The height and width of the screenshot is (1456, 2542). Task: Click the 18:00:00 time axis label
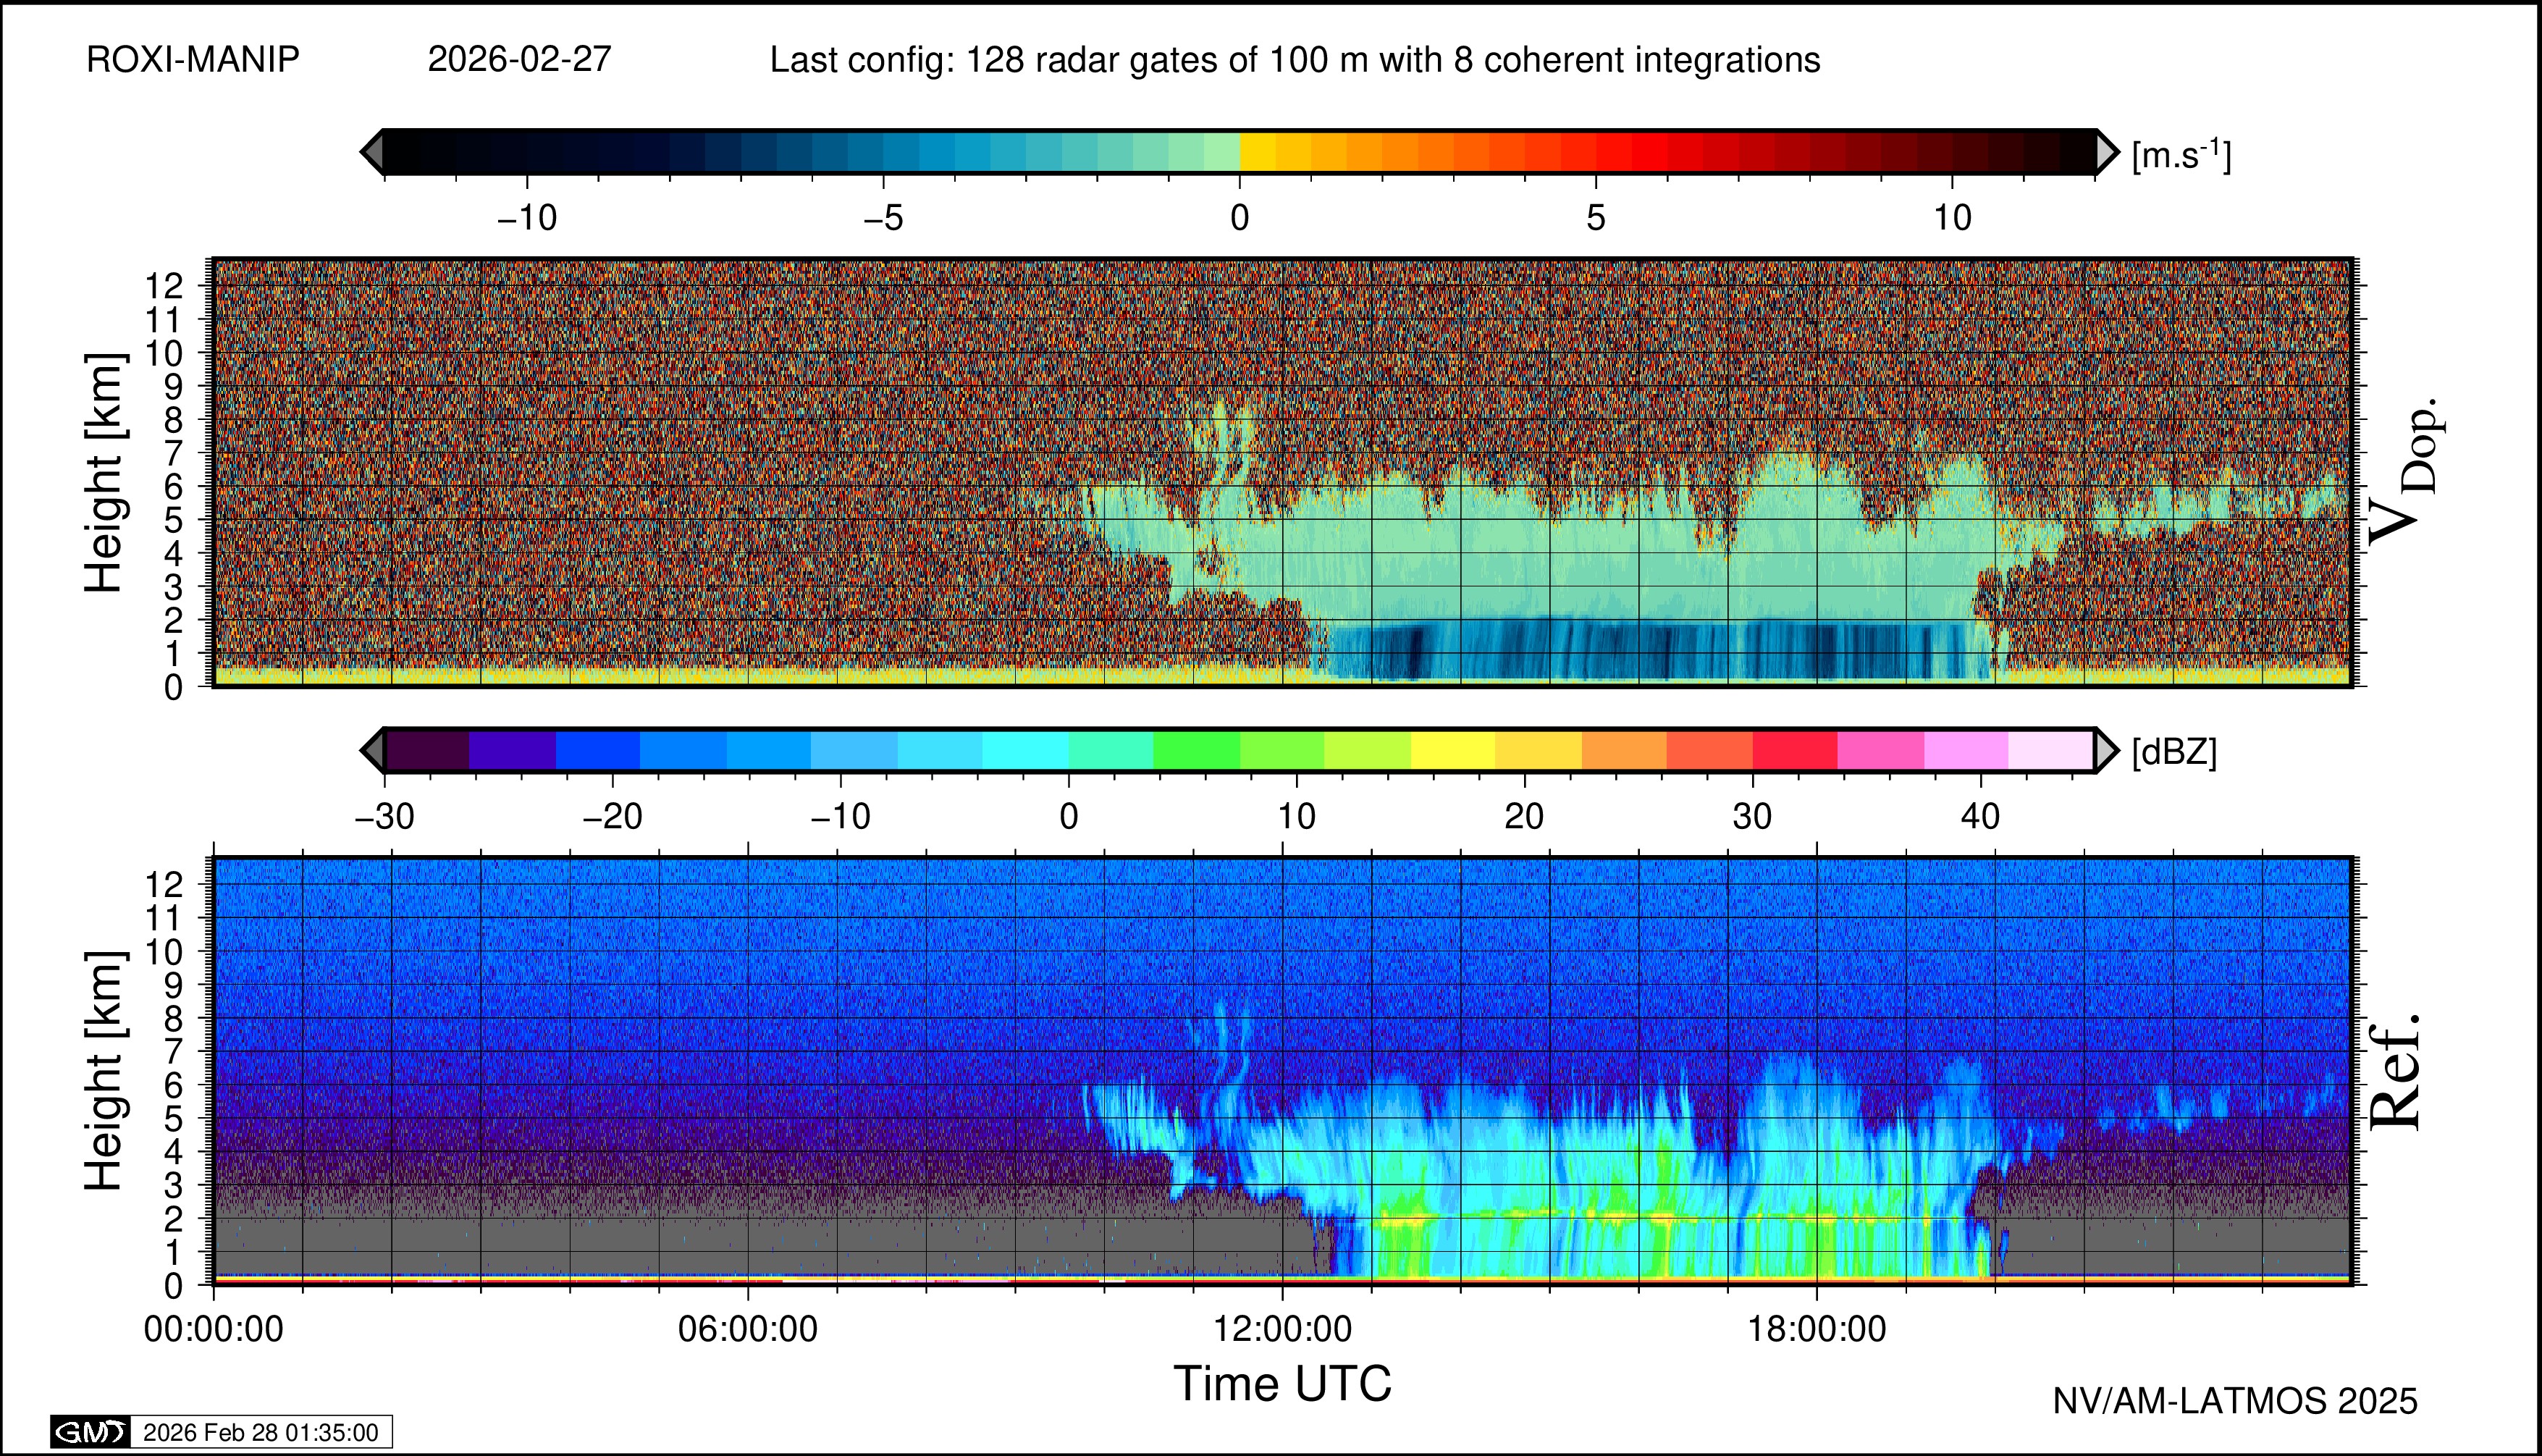[x=1816, y=1329]
